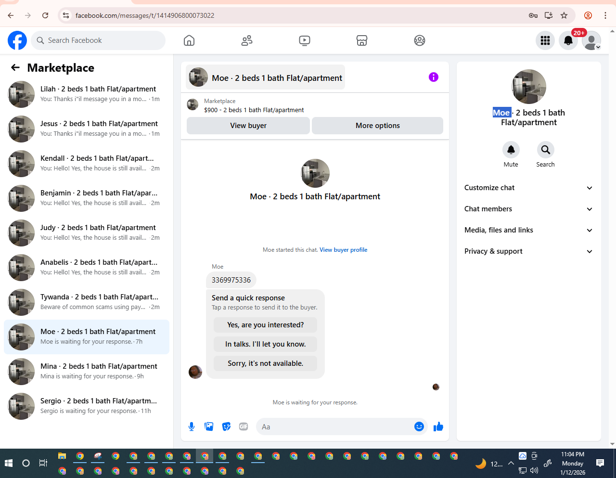Open Windows notification center icon
The image size is (616, 478).
click(x=600, y=463)
